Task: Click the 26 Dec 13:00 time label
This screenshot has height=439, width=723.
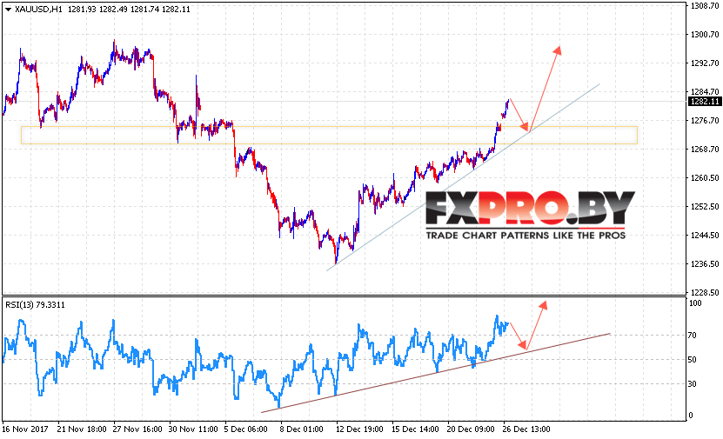Action: (526, 429)
